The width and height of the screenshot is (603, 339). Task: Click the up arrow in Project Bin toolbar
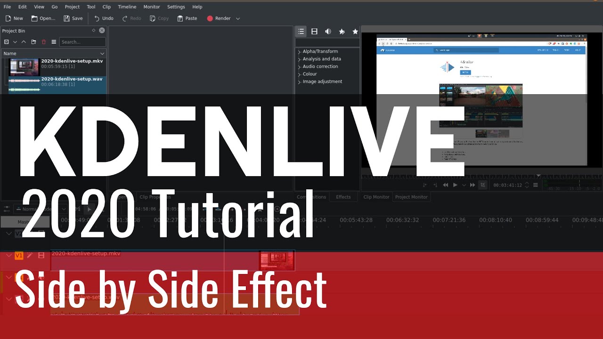coord(24,42)
